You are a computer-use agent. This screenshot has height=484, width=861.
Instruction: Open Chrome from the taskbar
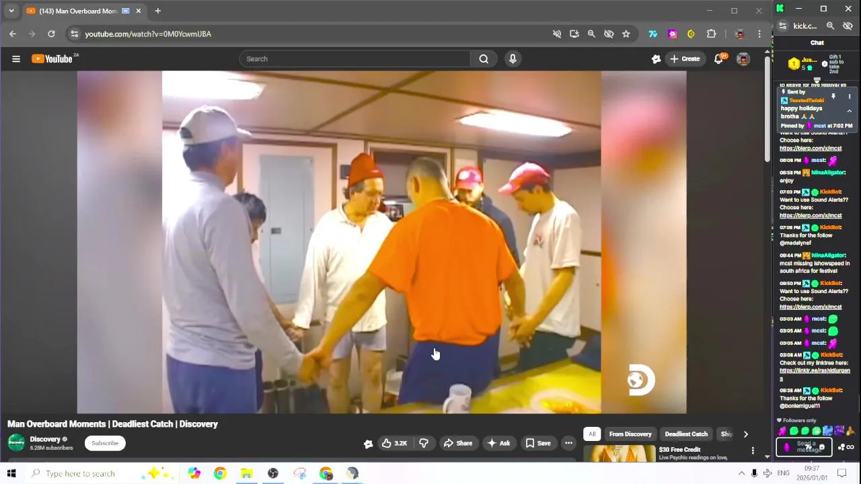pos(220,473)
